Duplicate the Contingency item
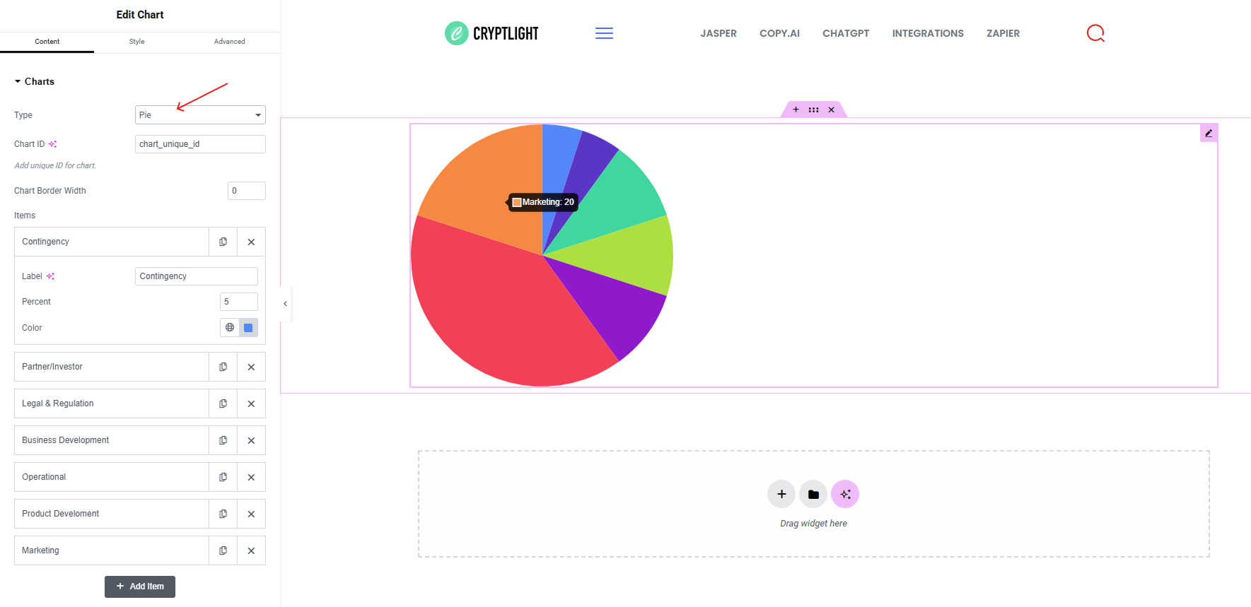 [x=223, y=242]
